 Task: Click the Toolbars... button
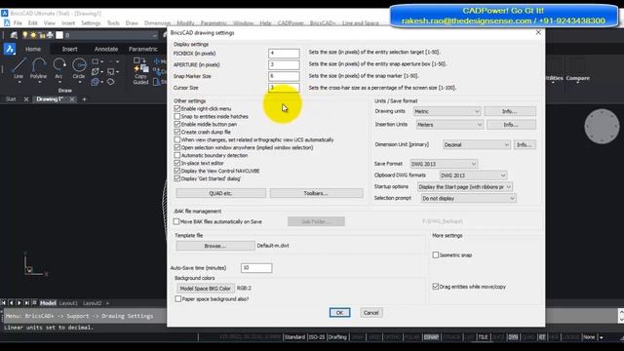click(316, 193)
